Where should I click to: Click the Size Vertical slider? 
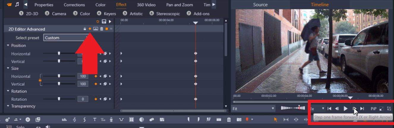point(59,84)
